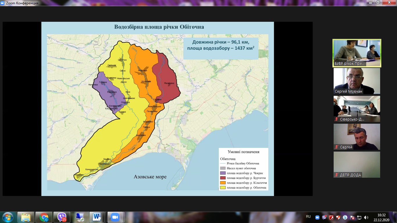Open the clock showing 10:32
The width and height of the screenshot is (397, 223).
tap(381, 217)
